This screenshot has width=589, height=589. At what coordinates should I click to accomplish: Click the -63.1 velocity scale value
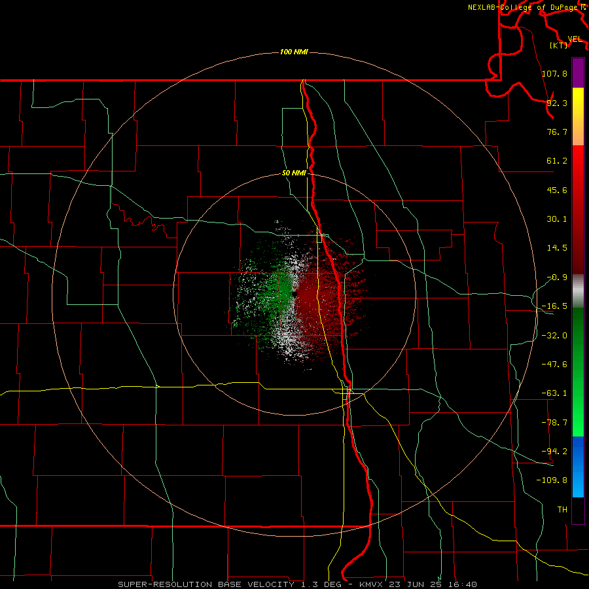coord(554,393)
